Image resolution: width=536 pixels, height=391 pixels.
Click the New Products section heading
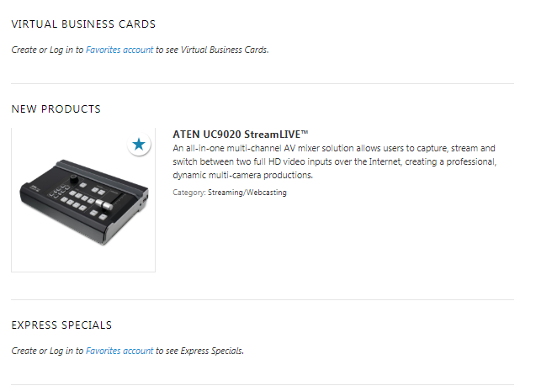(56, 109)
